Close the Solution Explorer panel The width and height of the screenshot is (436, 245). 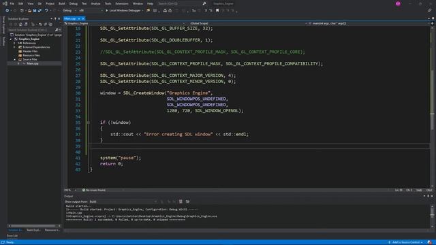59,18
